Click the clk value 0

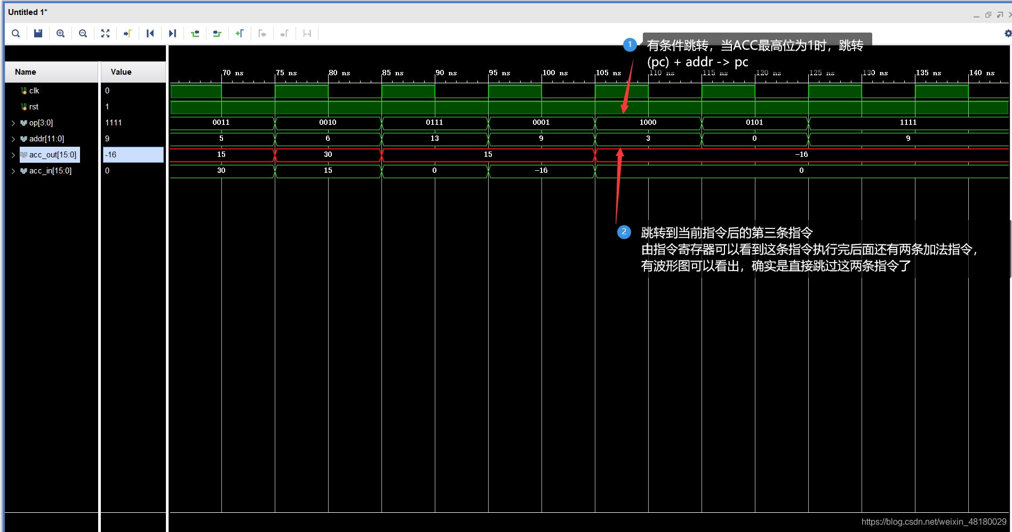[x=107, y=91]
